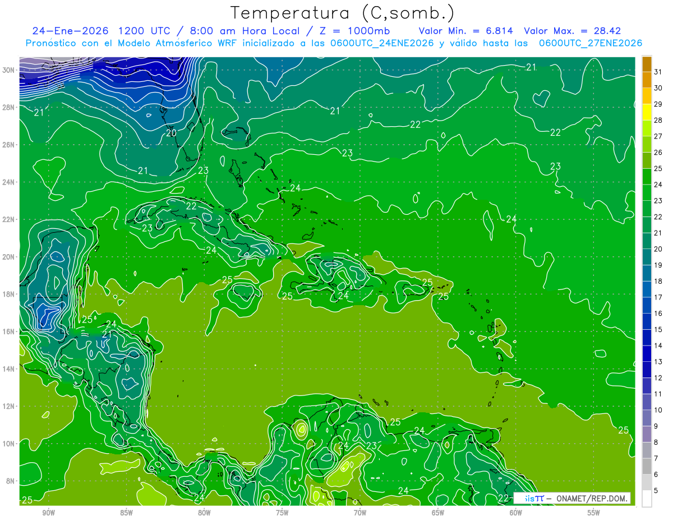Click the 10N latitude axis label
This screenshot has height=520, width=673.
(x=10, y=443)
